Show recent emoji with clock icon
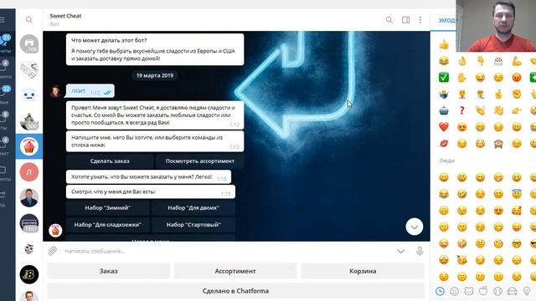 [440, 291]
